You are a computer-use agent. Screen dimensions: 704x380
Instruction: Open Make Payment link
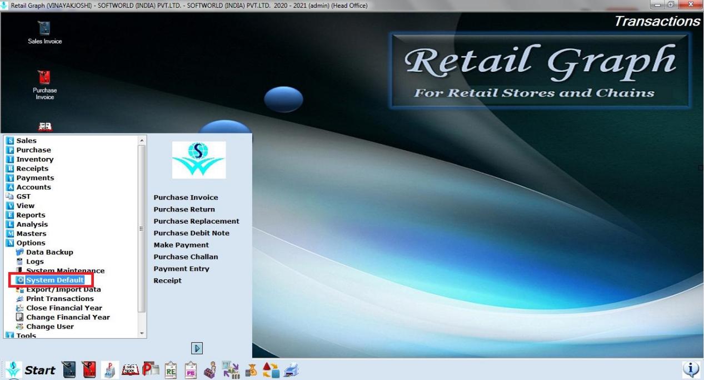[181, 245]
